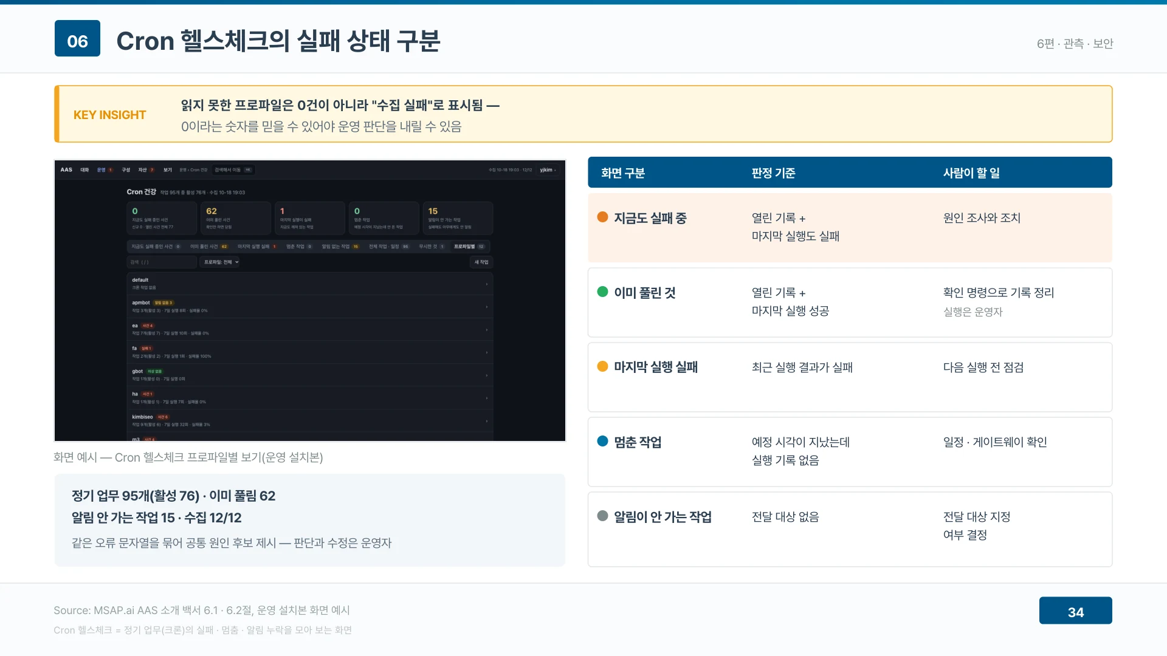Screen dimensions: 1167x656
Task: Click the 새 작업 button
Action: tap(481, 262)
